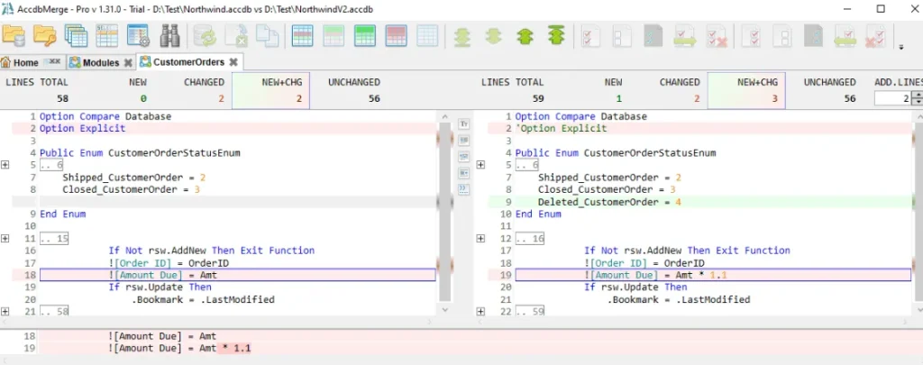Show only changed rows red grid icon
This screenshot has width=923, height=365.
click(x=397, y=36)
